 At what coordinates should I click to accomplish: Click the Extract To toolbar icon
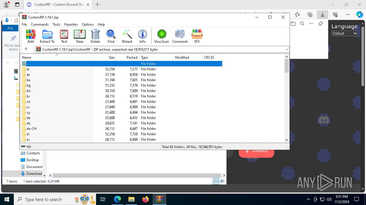tap(47, 36)
